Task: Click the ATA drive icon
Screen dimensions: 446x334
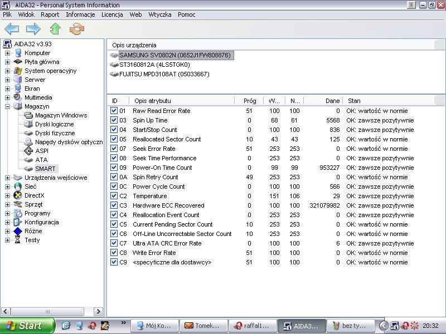Action: (x=28, y=160)
